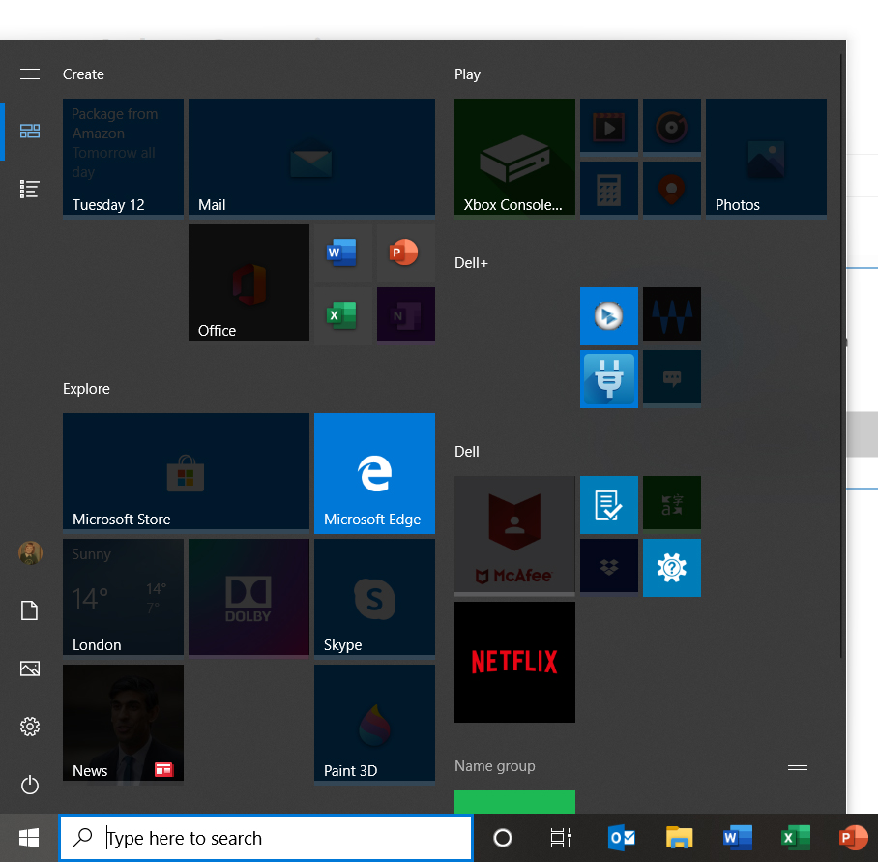Open the OneNote tile
This screenshot has height=862, width=878.
pos(405,314)
